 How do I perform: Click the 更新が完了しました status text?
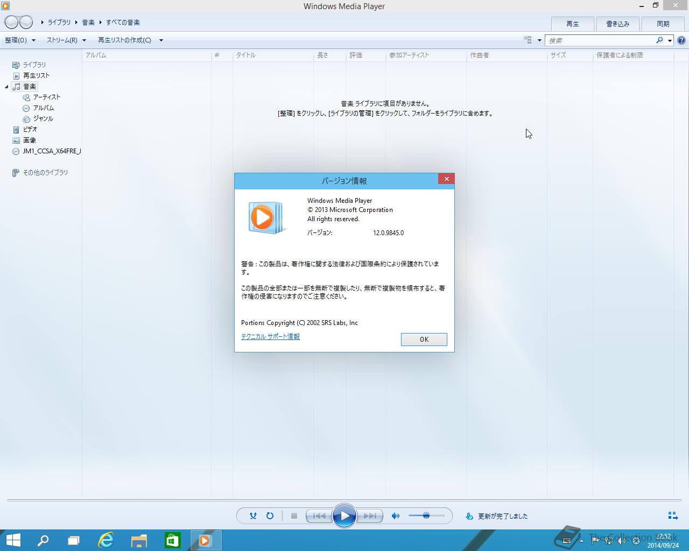click(503, 516)
